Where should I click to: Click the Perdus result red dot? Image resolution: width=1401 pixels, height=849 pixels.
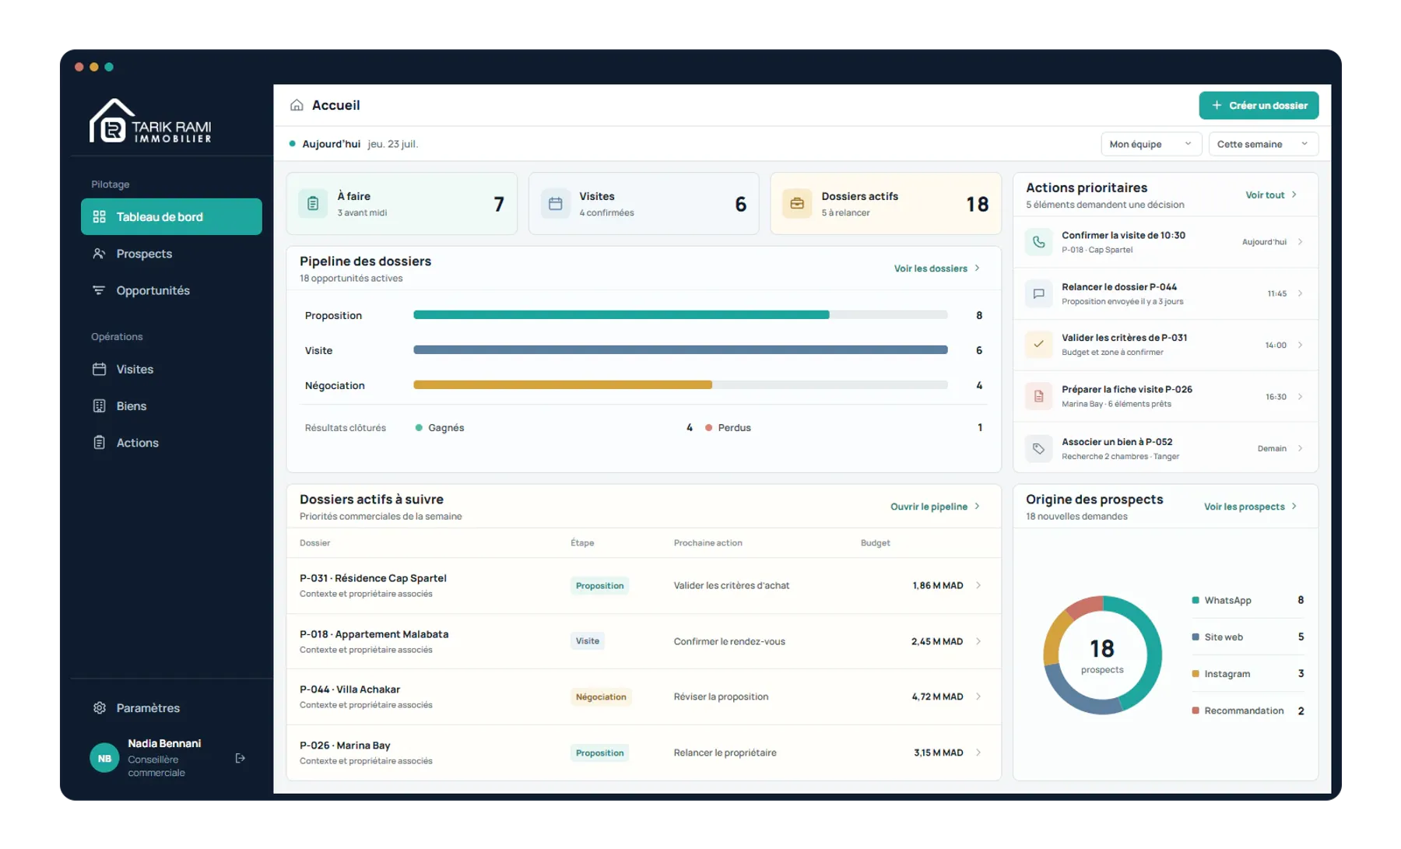point(708,428)
